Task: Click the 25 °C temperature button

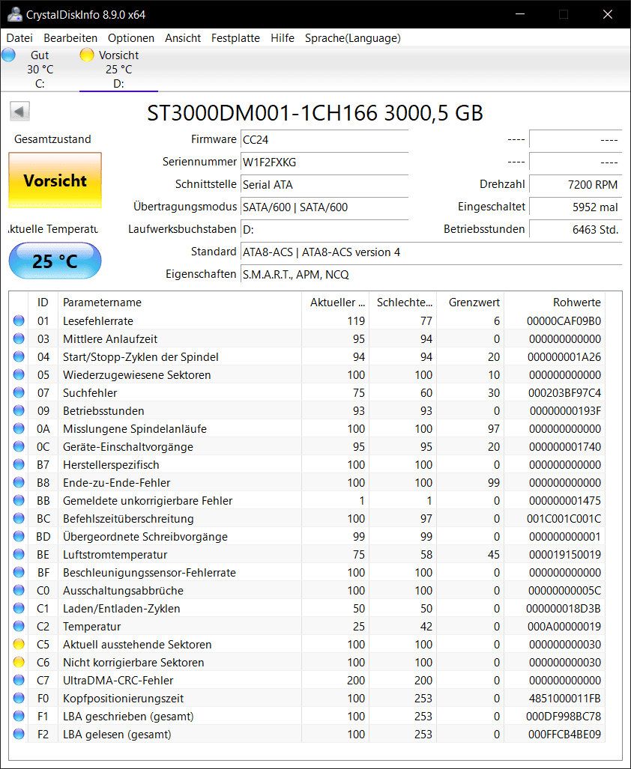Action: coord(55,261)
